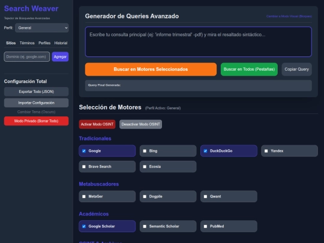Click Cambiar a Modo Visual link
Screen dimensions: 324x243
point(289,16)
